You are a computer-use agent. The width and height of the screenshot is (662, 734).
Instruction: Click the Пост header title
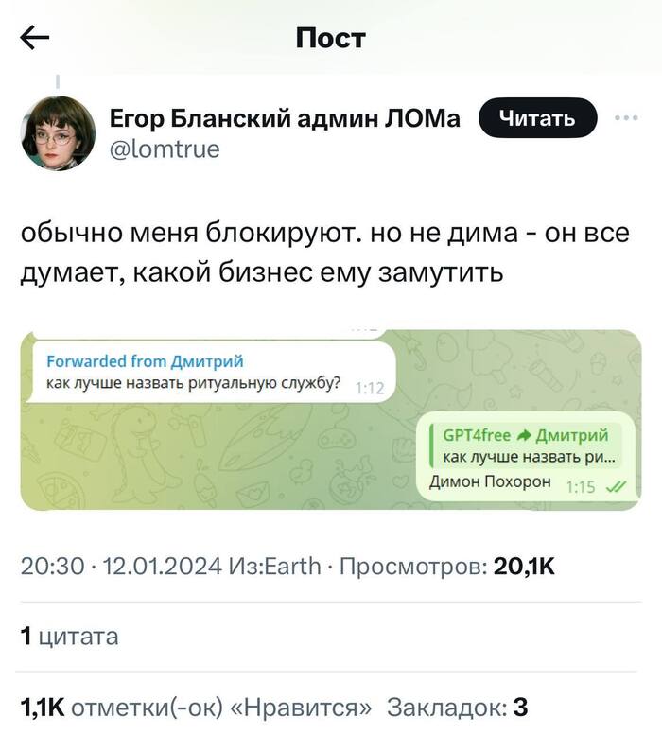(330, 38)
